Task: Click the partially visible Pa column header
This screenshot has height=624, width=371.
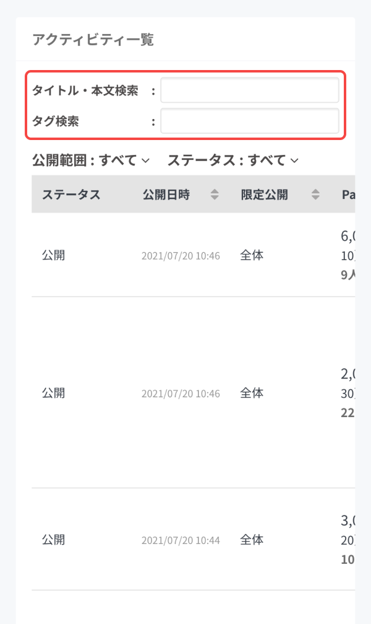Action: click(348, 195)
